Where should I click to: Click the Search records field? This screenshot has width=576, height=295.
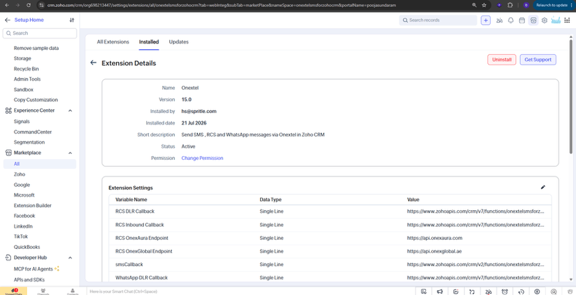point(438,20)
